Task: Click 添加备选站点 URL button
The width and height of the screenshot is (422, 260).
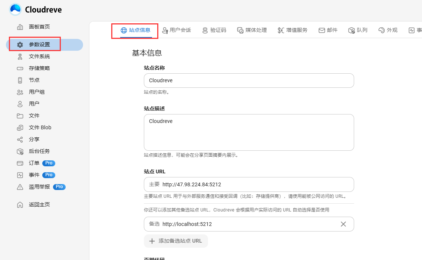Action: coord(176,241)
